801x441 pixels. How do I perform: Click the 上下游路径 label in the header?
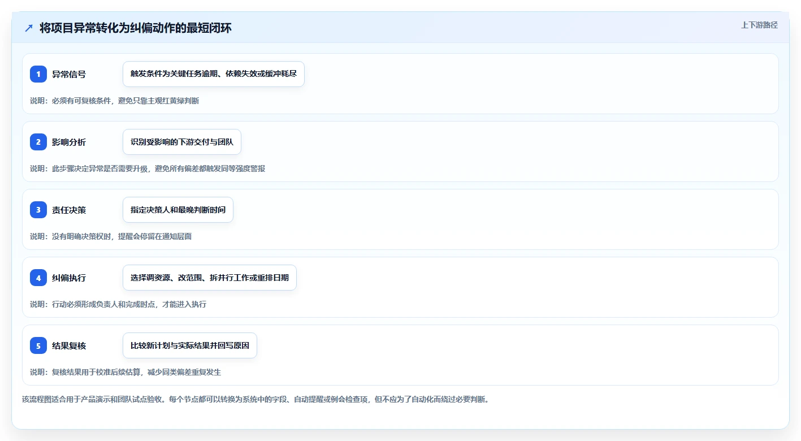pyautogui.click(x=759, y=25)
